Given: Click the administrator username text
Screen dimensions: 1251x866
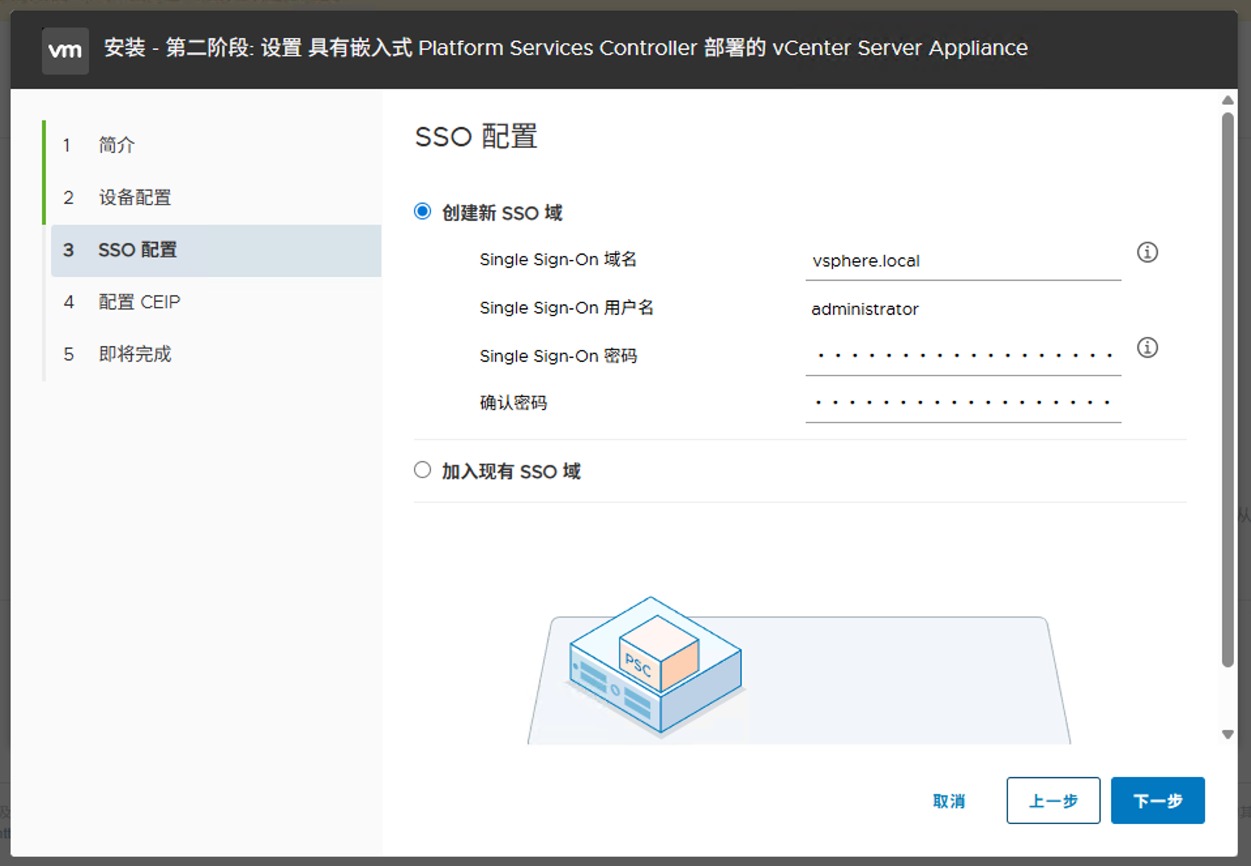Looking at the screenshot, I should (x=864, y=309).
